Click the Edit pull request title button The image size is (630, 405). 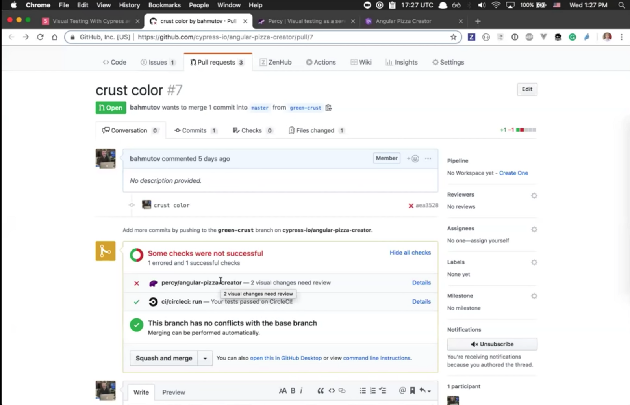527,89
